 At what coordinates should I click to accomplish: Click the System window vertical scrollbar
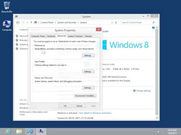click(156, 72)
